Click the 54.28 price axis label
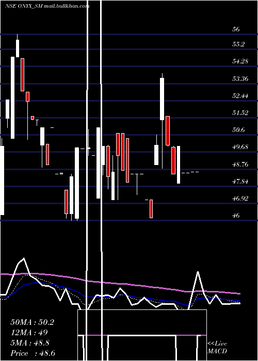The height and width of the screenshot is (361, 258). coord(240,61)
